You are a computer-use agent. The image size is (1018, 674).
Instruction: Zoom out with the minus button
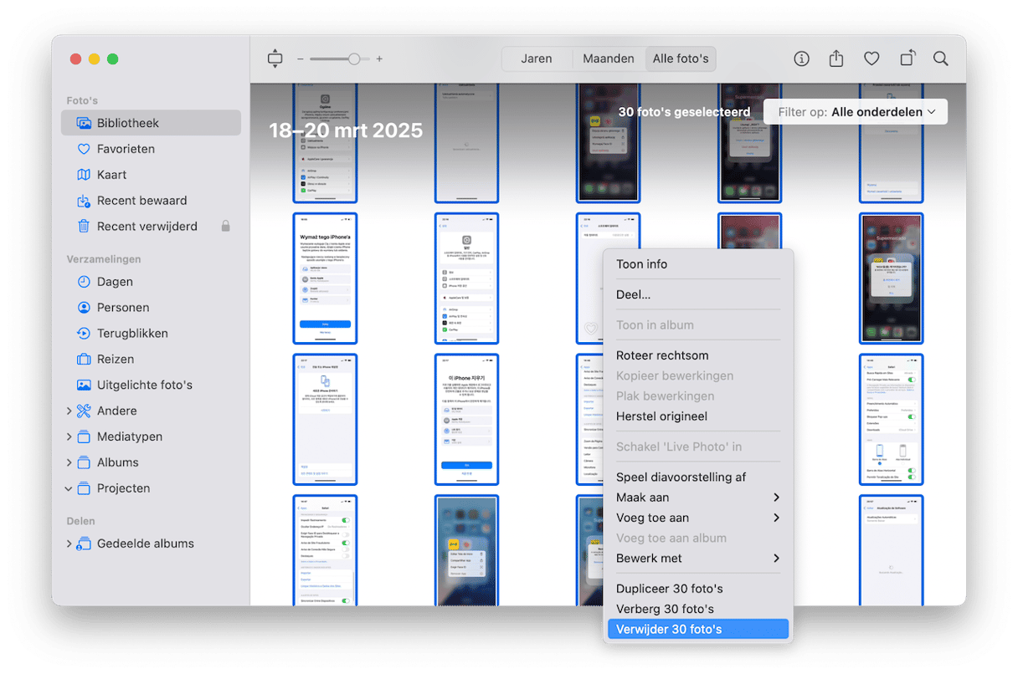tap(301, 59)
